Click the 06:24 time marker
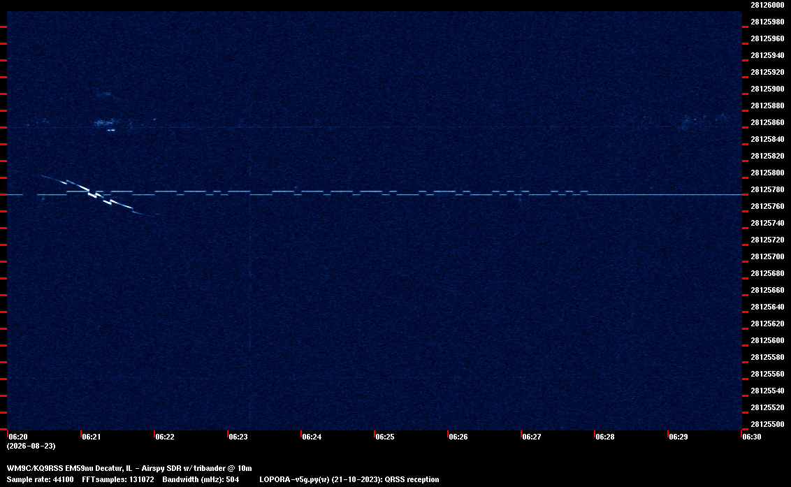The image size is (791, 487). pos(312,437)
